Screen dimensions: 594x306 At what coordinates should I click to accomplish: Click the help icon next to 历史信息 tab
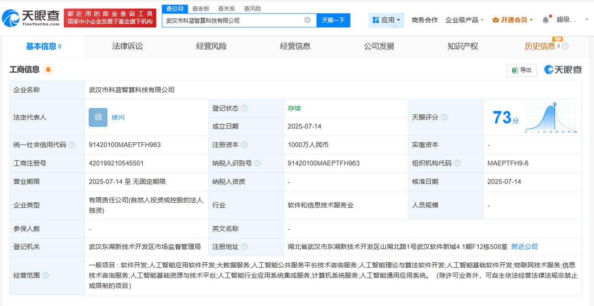(565, 46)
